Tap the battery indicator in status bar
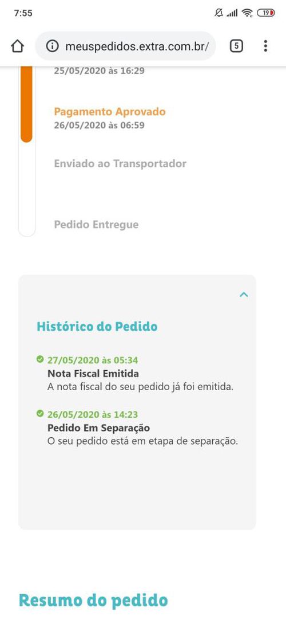 (x=266, y=13)
